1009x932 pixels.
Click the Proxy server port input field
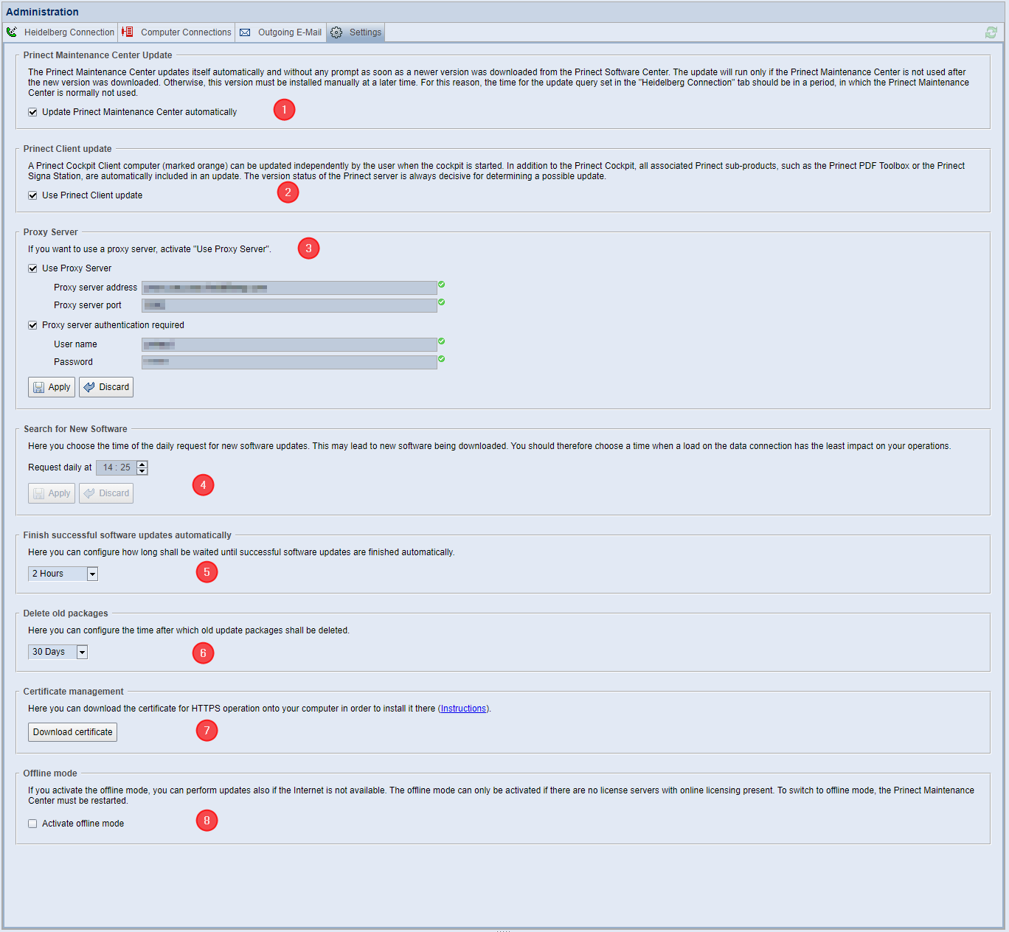coord(289,305)
